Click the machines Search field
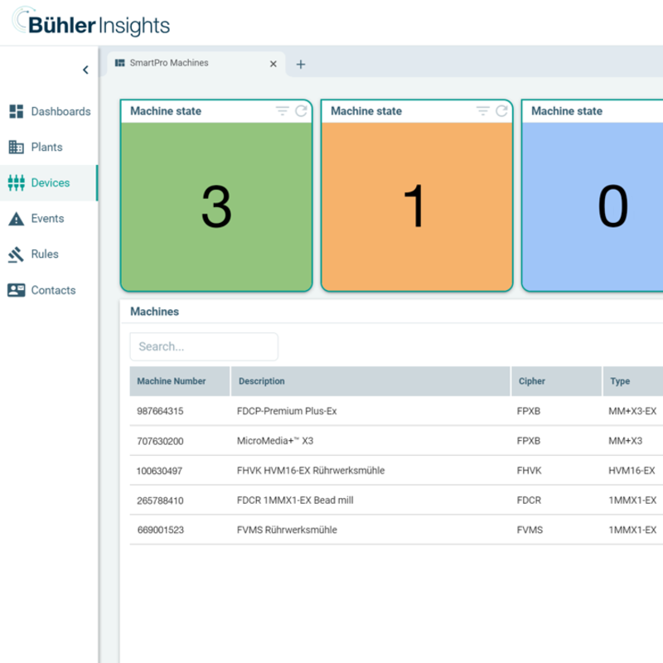The height and width of the screenshot is (663, 663). (x=204, y=346)
